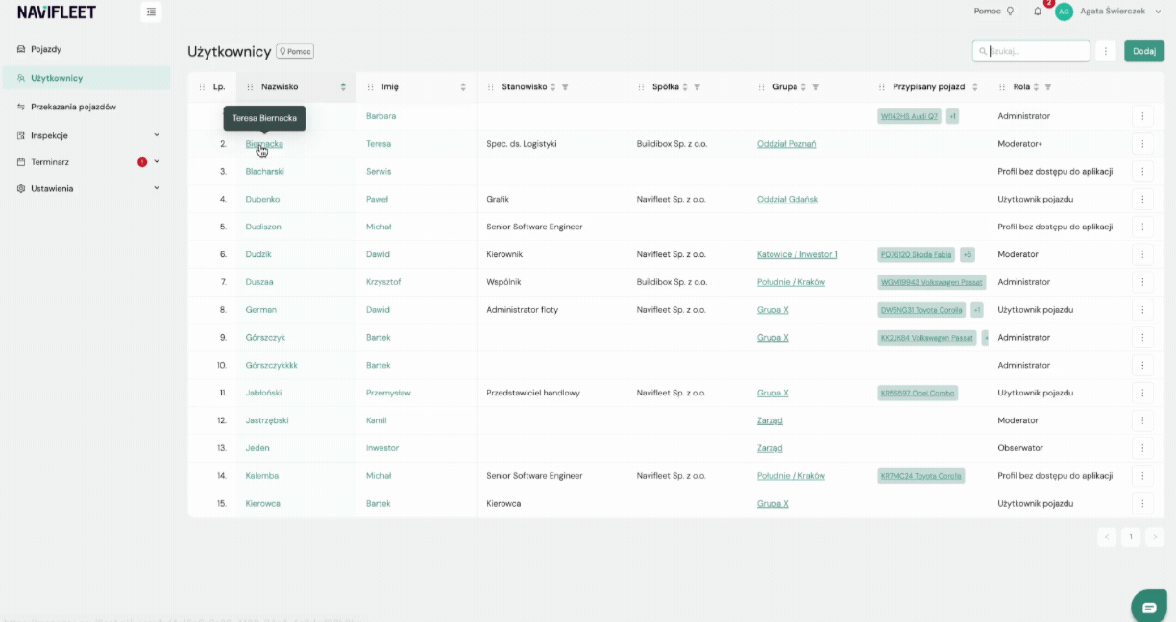Image resolution: width=1176 pixels, height=622 pixels.
Task: Open row actions for Barbara row
Action: pos(1142,116)
